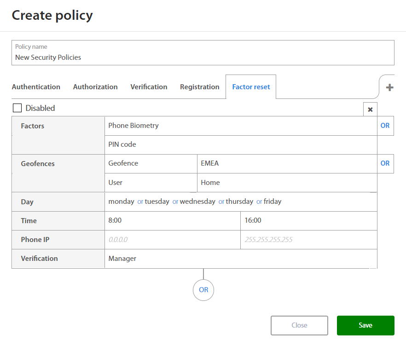Open the EMEA geofence value dropdown
Viewport: 406px width, 346px height.
(286, 163)
